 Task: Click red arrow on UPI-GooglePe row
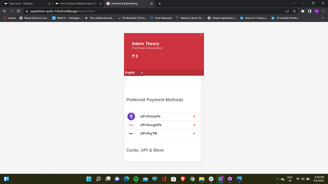194,125
